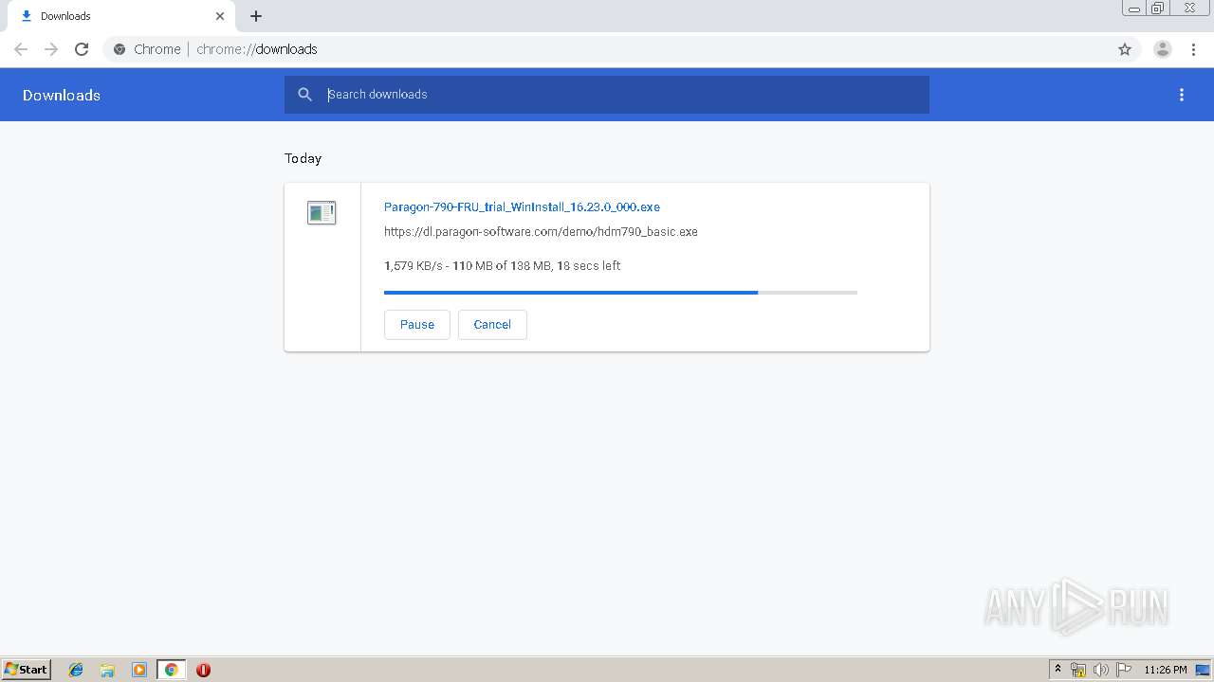Open the Paragon-790-FRU_trial_WinInstall exe link
The width and height of the screenshot is (1214, 682).
coord(522,206)
